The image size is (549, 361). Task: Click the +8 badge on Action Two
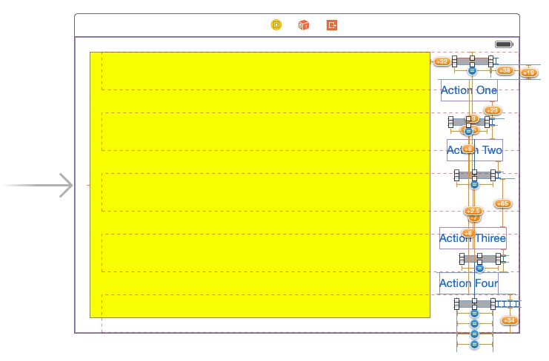coord(468,149)
